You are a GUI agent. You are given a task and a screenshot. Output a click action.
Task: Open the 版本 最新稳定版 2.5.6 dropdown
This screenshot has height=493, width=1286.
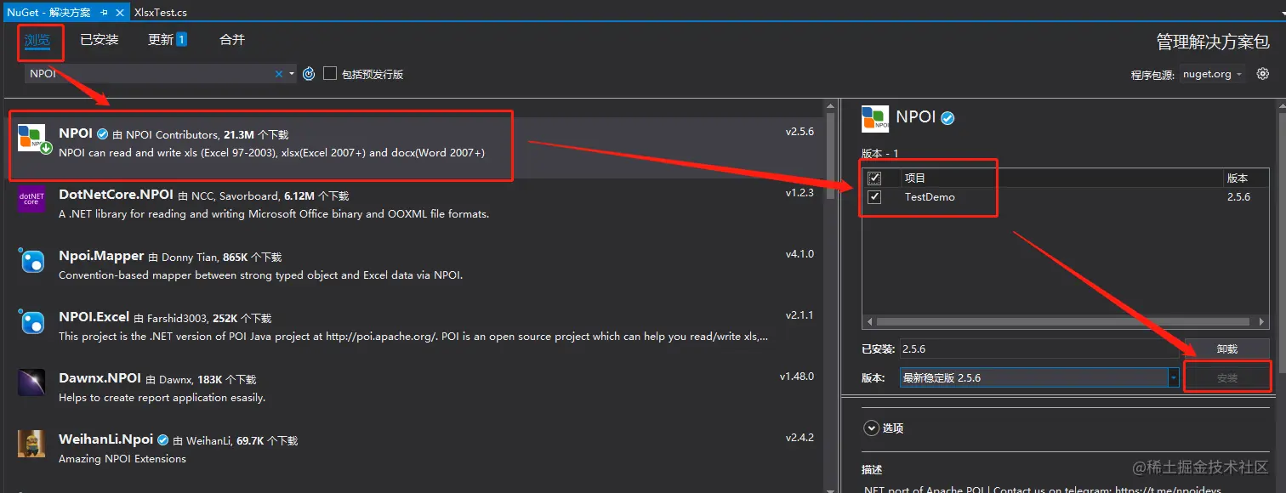pyautogui.click(x=1039, y=377)
